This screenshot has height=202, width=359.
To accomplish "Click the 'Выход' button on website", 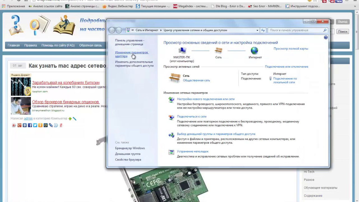I will coord(342,22).
